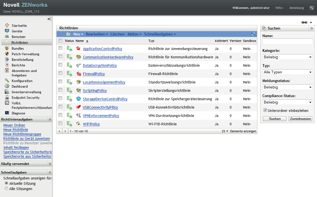Open the Compliance-Status dropdown

[288, 102]
